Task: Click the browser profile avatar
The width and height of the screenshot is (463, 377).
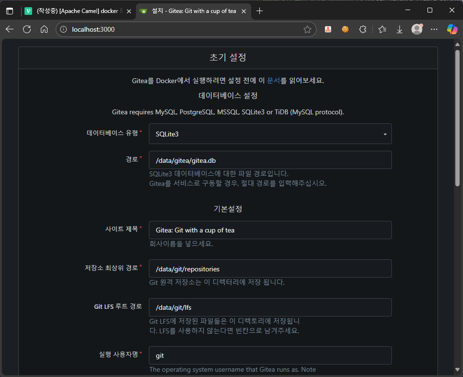Action: (x=417, y=29)
